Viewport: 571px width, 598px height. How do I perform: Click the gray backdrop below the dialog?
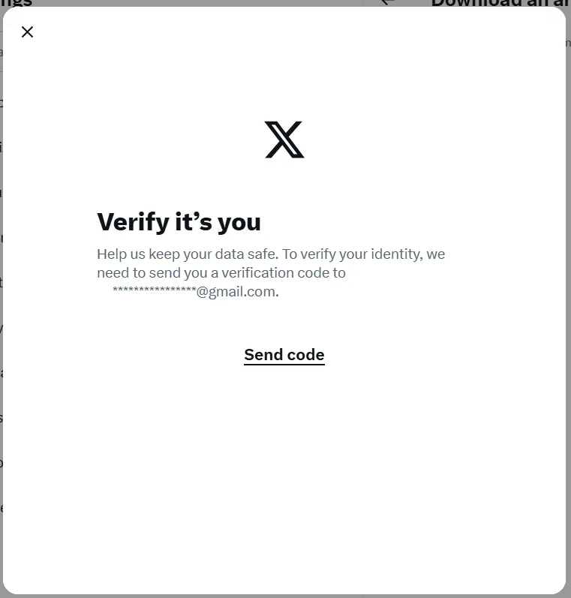[x=285, y=596]
